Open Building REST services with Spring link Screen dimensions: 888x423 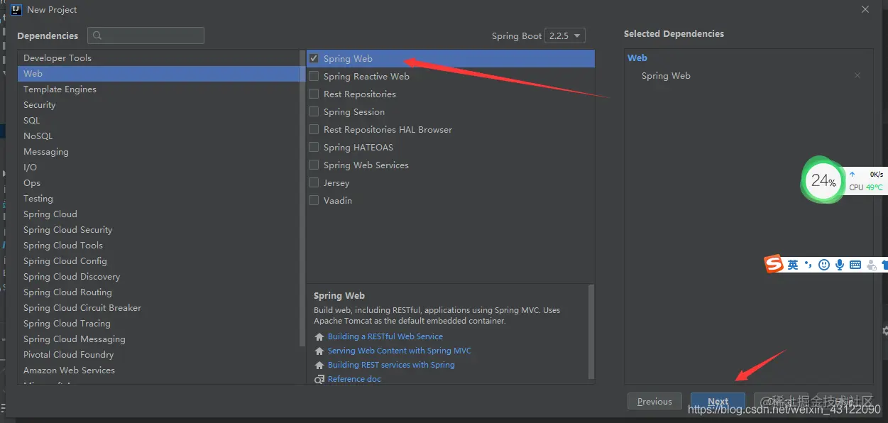pos(391,365)
